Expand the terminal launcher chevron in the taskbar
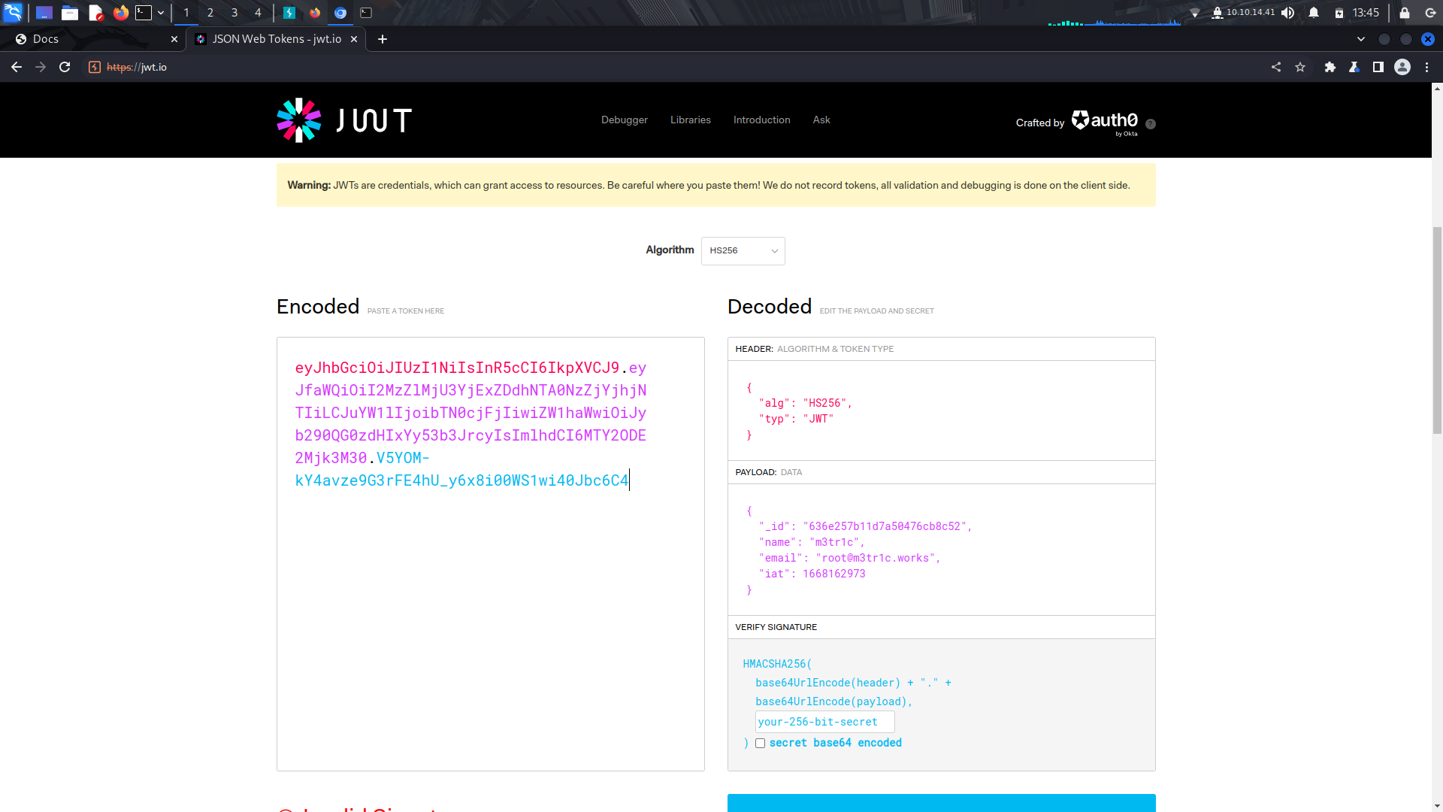Screen dimensions: 1443x812 160,12
